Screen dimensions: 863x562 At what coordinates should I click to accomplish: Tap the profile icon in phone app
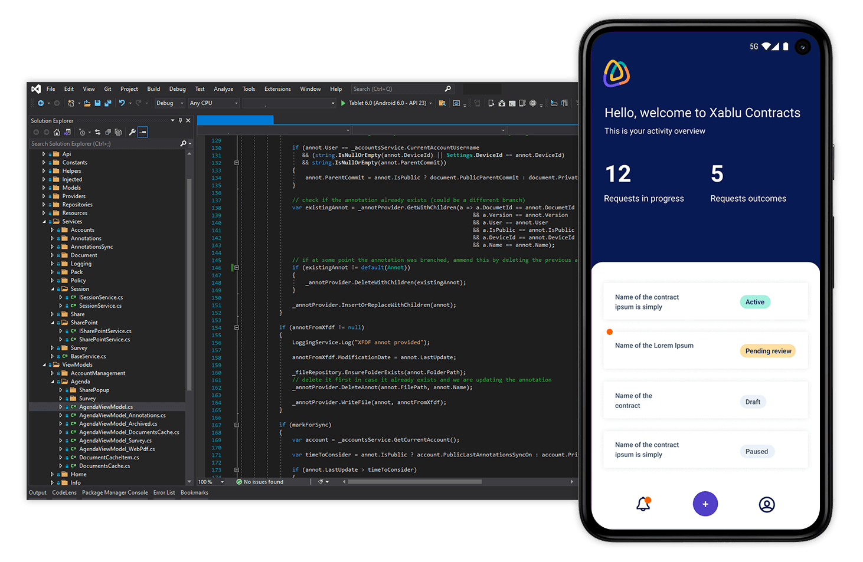[766, 504]
